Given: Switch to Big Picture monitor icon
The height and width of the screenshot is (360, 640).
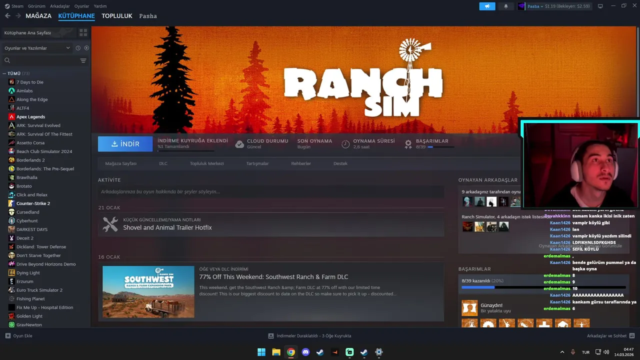Looking at the screenshot, I should point(600,6).
